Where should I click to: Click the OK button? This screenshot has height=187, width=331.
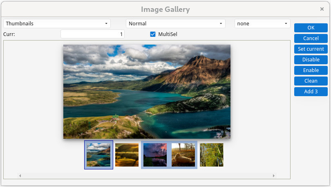[311, 28]
